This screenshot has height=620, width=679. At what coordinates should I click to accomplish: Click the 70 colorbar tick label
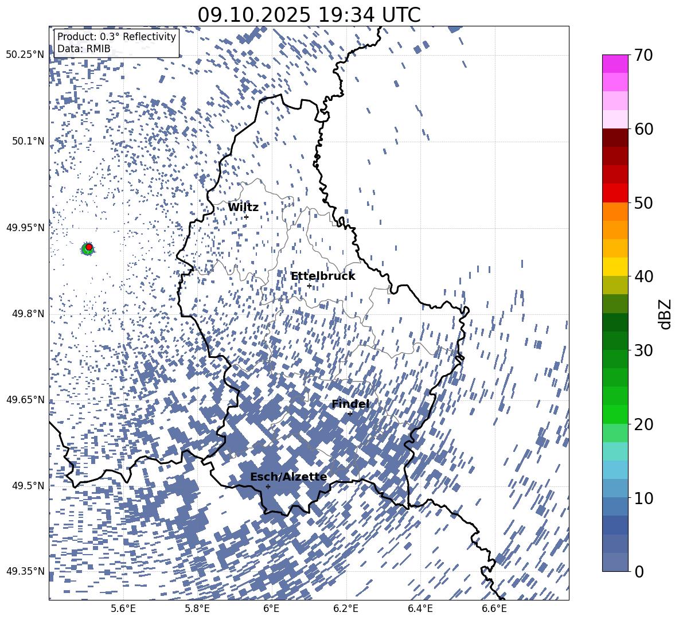tap(644, 56)
